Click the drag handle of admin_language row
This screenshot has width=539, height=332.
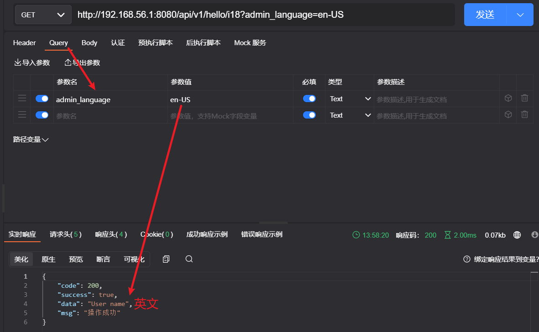(x=22, y=99)
